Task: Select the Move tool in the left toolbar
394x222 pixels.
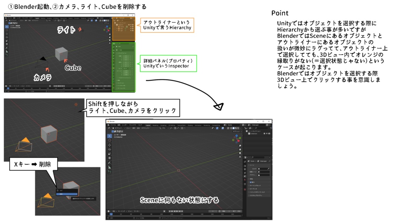Action: pos(109,145)
